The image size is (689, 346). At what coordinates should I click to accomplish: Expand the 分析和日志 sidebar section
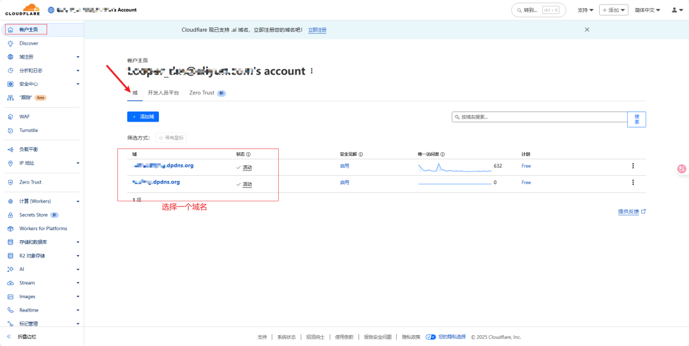click(78, 70)
